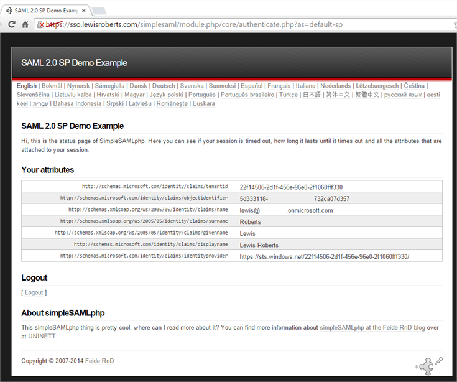Switch language to Čeština

[414, 86]
